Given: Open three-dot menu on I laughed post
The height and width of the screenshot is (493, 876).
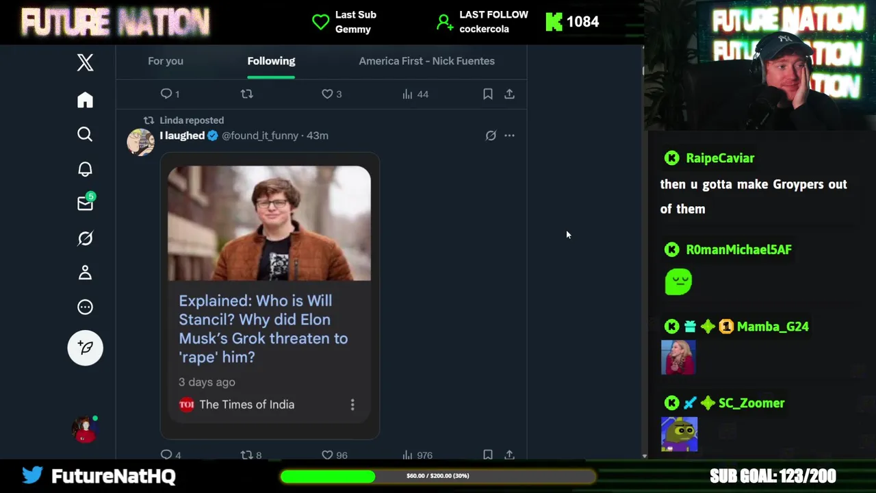Looking at the screenshot, I should coord(509,136).
